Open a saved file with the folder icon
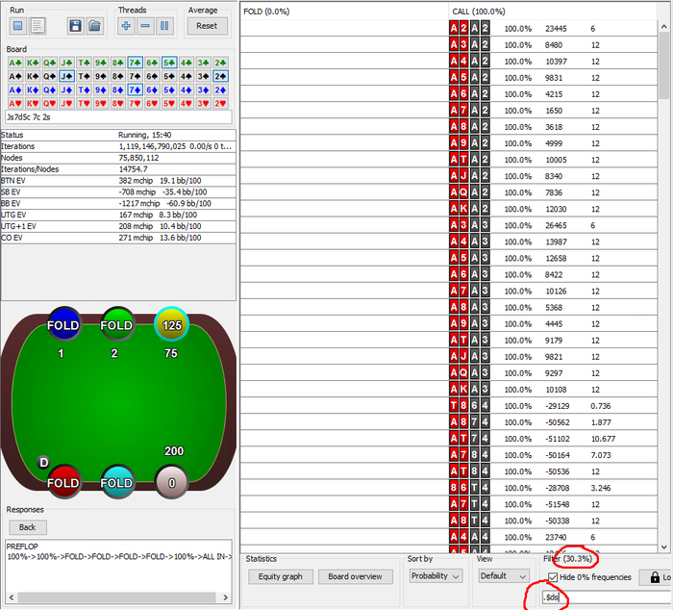The image size is (673, 610). pos(94,26)
